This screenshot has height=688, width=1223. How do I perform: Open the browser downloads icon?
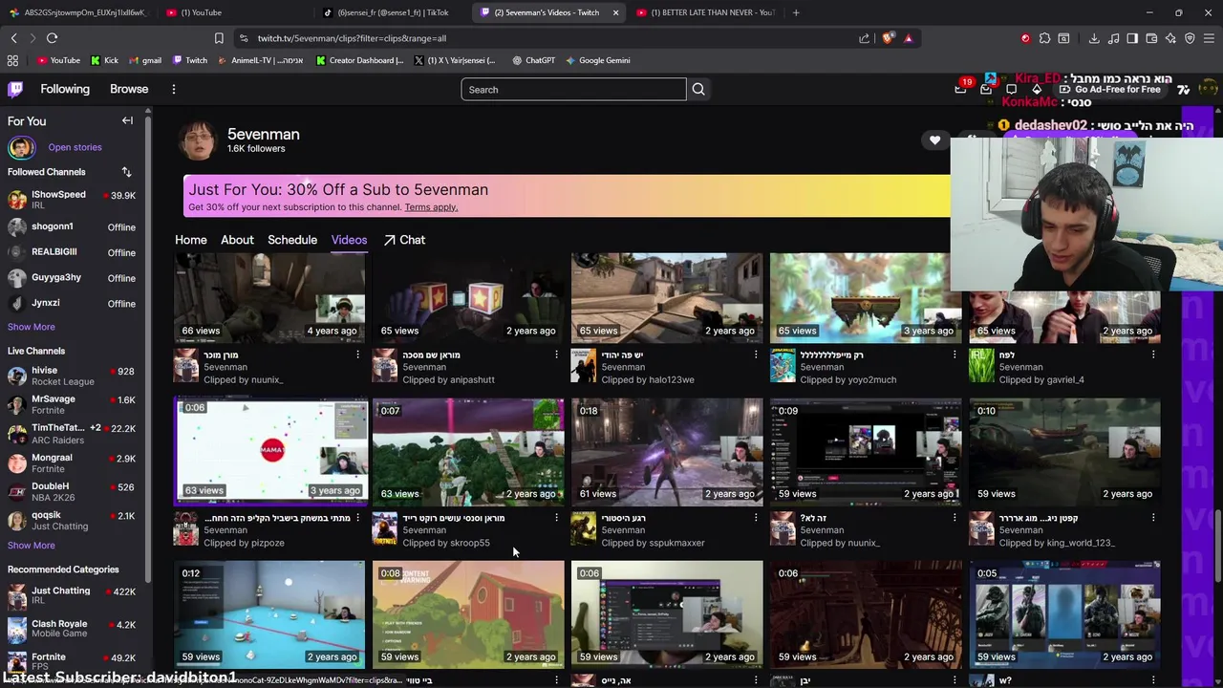click(x=1094, y=38)
